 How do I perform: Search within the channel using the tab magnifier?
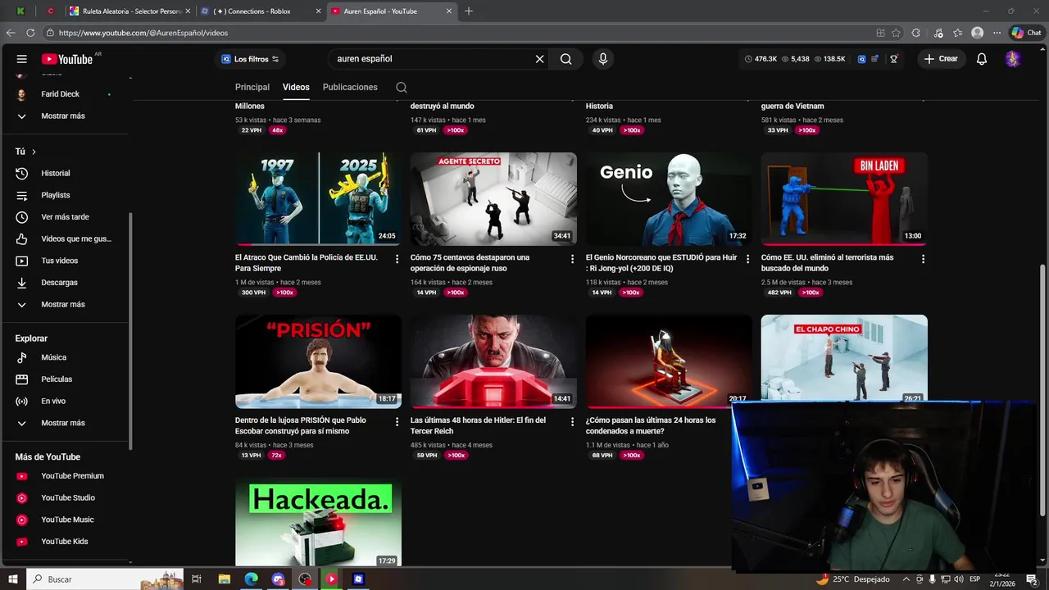(401, 87)
